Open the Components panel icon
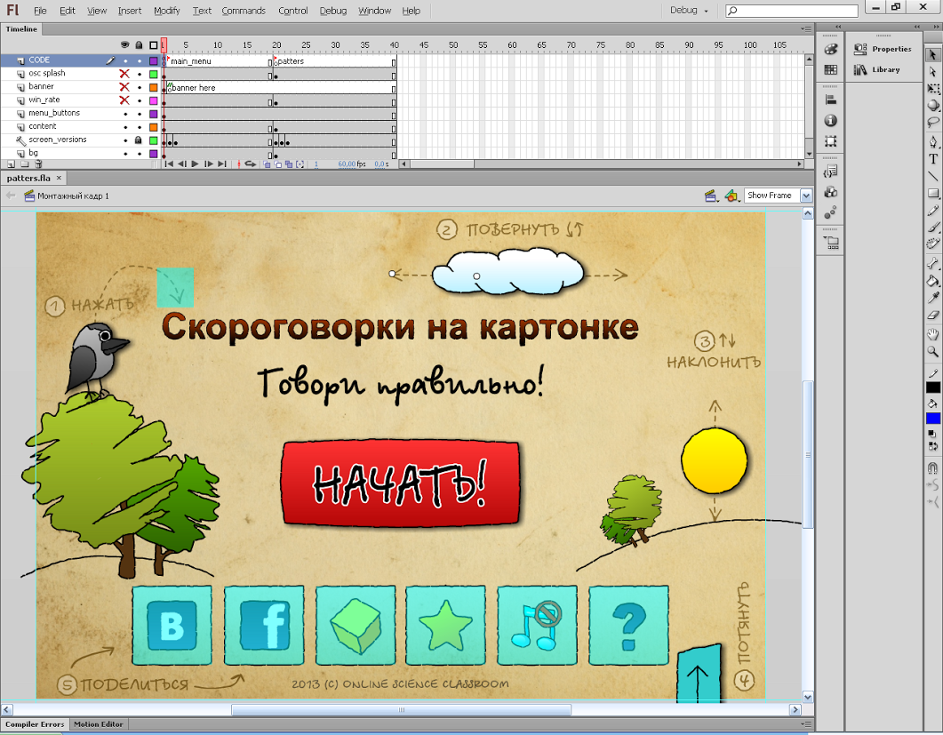943x735 pixels. [x=830, y=192]
